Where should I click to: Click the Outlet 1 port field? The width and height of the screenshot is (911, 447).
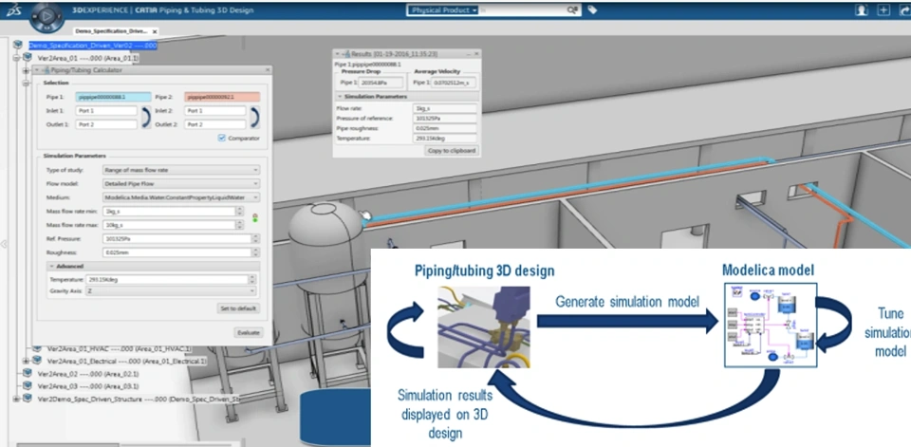point(106,124)
